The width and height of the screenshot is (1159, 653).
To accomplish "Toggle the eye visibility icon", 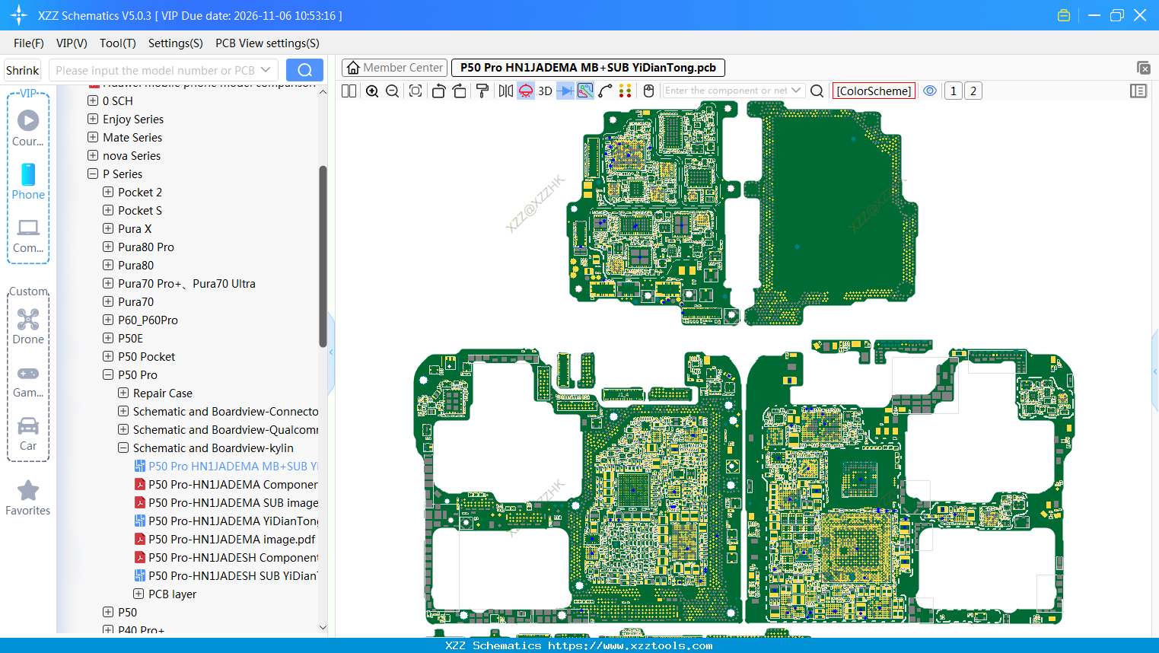I will coord(930,91).
